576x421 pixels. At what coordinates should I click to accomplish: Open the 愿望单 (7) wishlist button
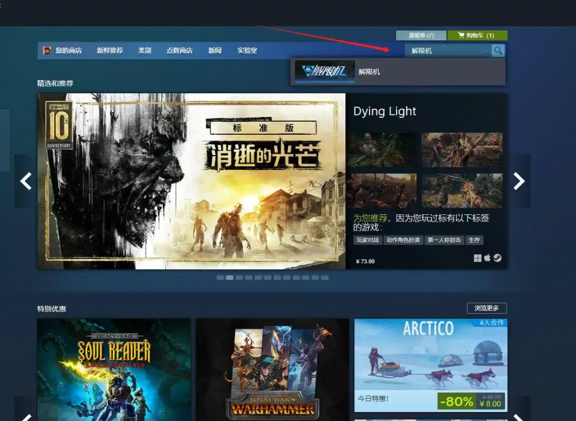(421, 35)
